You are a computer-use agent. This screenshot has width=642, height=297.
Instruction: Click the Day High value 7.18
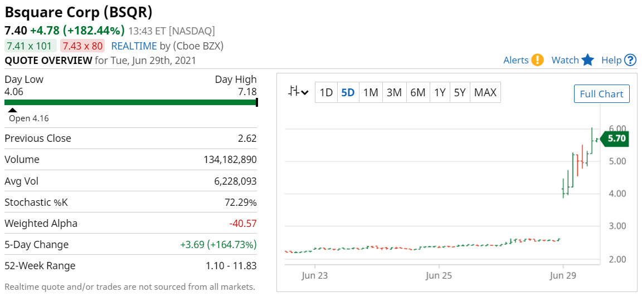coord(247,92)
